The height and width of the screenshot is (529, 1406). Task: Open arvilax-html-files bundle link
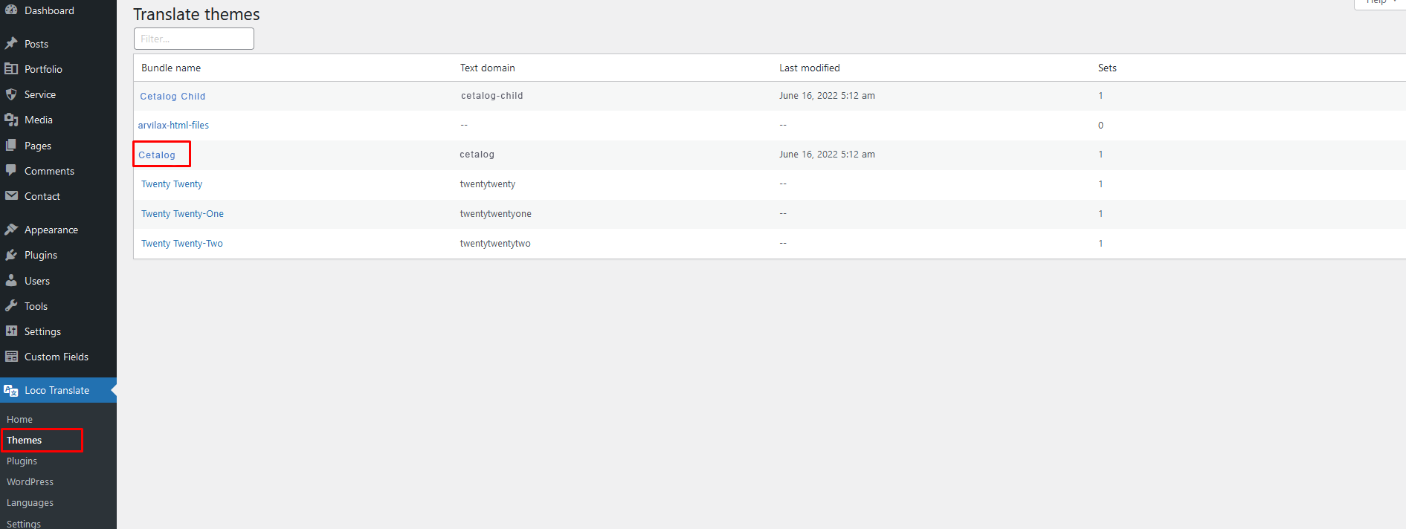[173, 126]
